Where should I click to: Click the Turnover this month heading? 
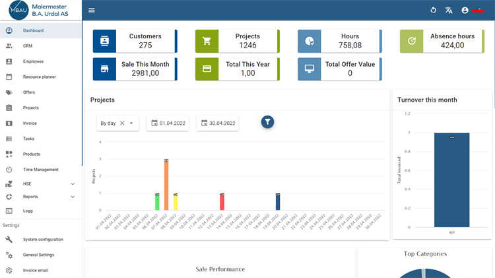coord(427,100)
